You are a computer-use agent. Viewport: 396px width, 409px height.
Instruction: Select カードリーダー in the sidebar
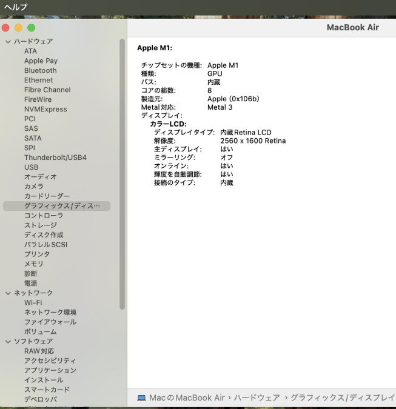[x=47, y=196]
